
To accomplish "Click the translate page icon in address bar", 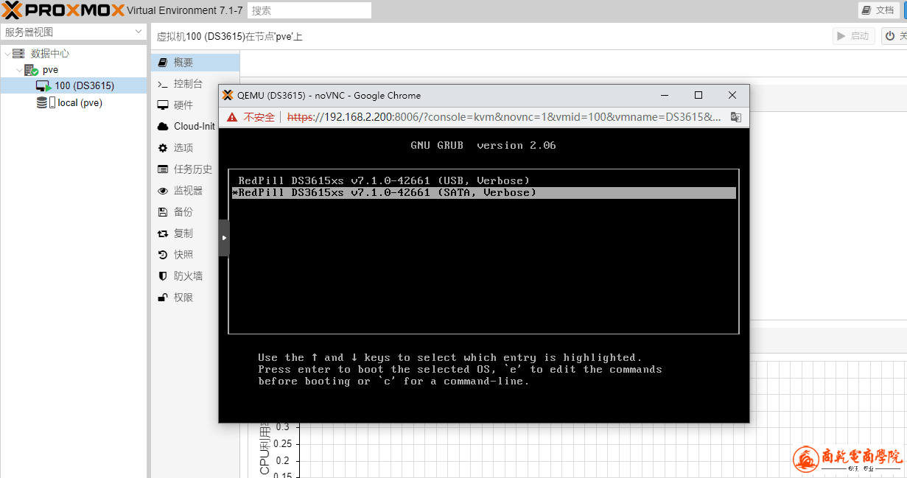I will [735, 117].
